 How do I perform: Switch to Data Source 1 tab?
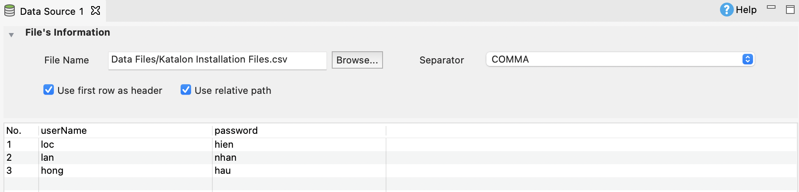pyautogui.click(x=52, y=11)
